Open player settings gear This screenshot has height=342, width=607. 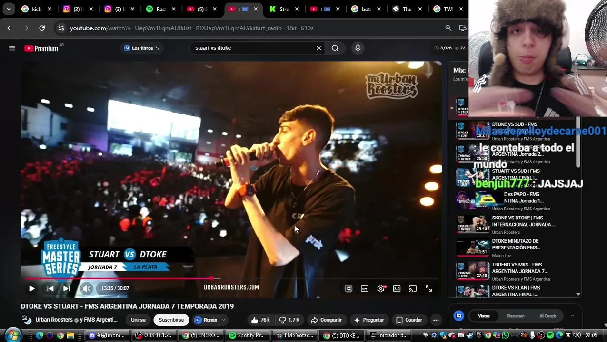pos(381,289)
